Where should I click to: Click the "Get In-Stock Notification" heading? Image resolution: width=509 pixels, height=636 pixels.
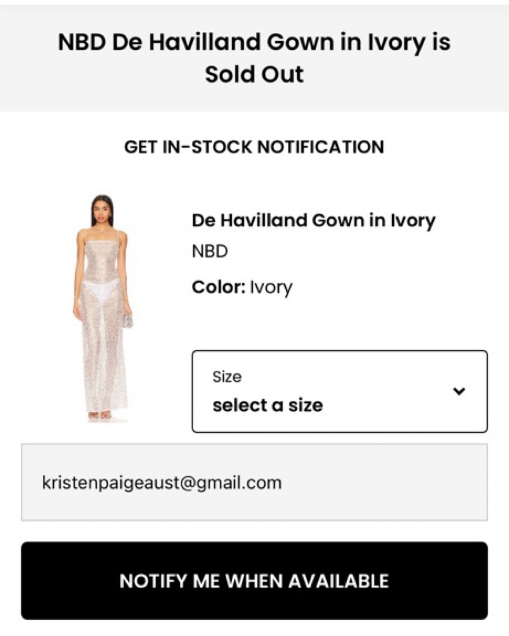(x=254, y=147)
